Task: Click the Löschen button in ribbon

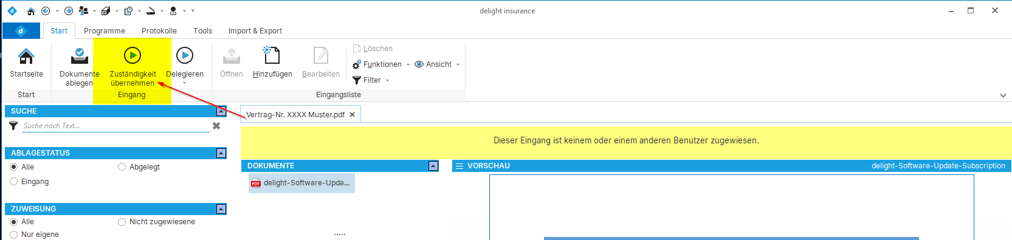Action: tap(373, 49)
